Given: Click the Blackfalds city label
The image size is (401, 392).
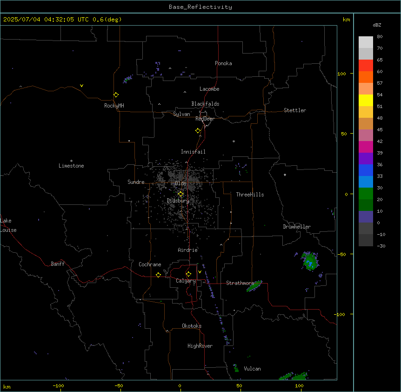Looking at the screenshot, I should click(x=205, y=104).
